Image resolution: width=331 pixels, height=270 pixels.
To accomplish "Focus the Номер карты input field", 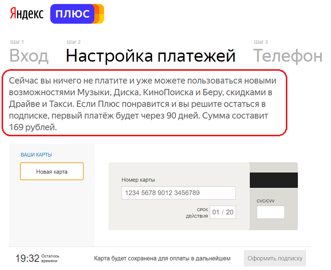I will (x=179, y=192).
